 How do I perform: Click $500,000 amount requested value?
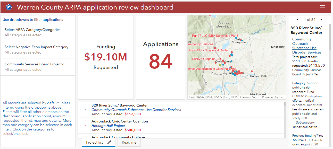[133, 130]
